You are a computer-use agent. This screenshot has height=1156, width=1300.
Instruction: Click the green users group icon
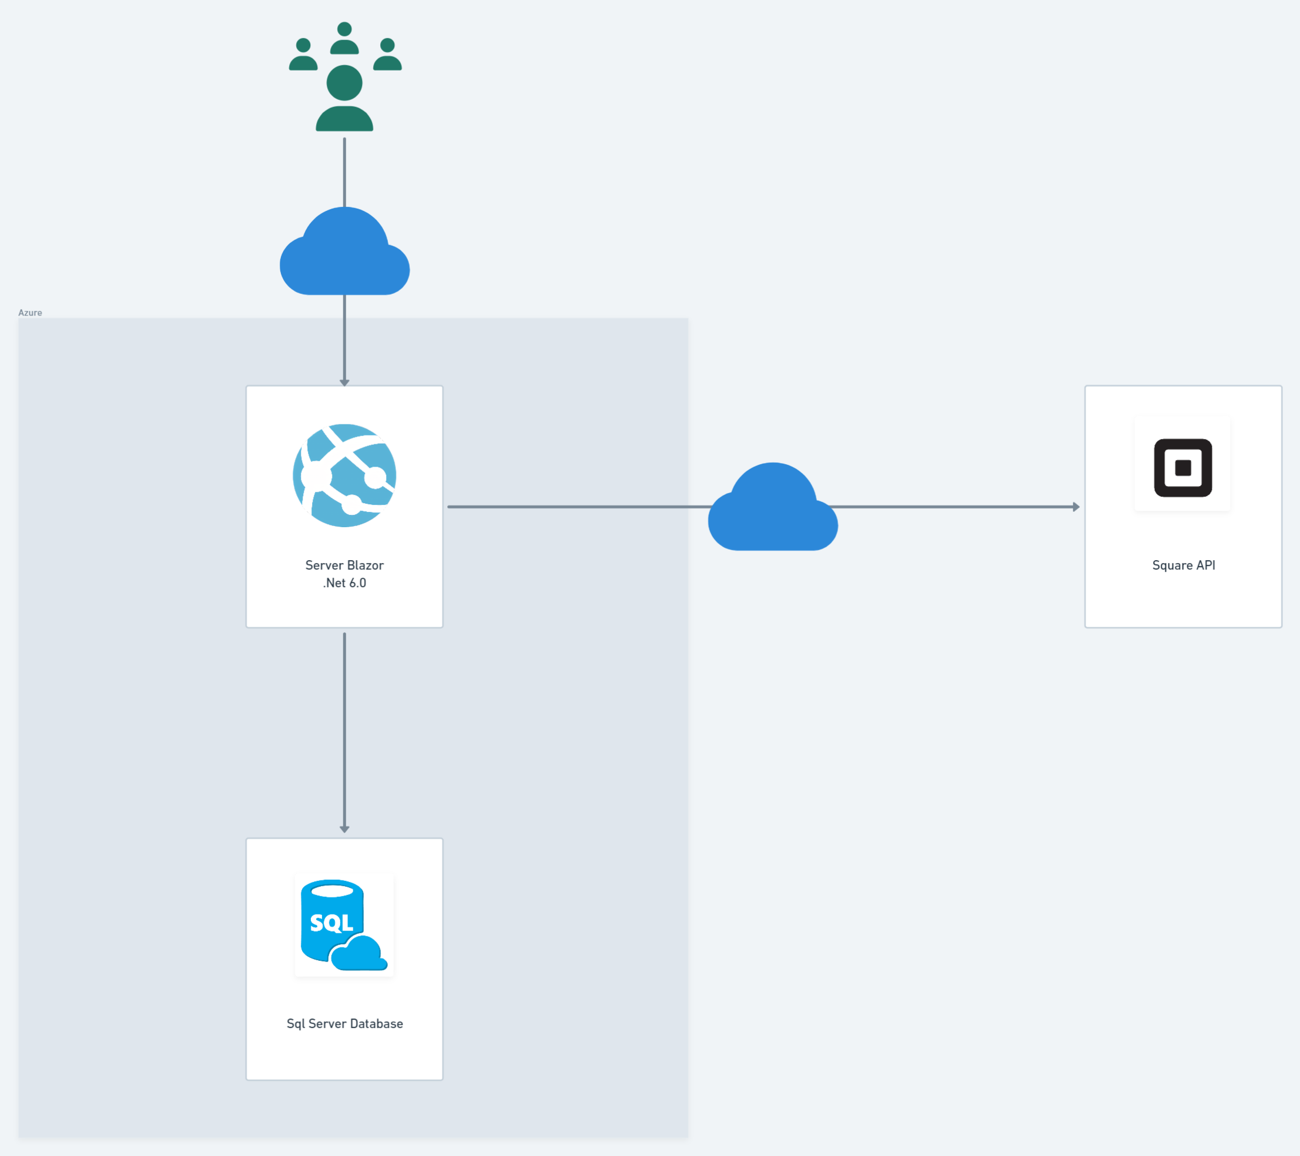pyautogui.click(x=345, y=83)
